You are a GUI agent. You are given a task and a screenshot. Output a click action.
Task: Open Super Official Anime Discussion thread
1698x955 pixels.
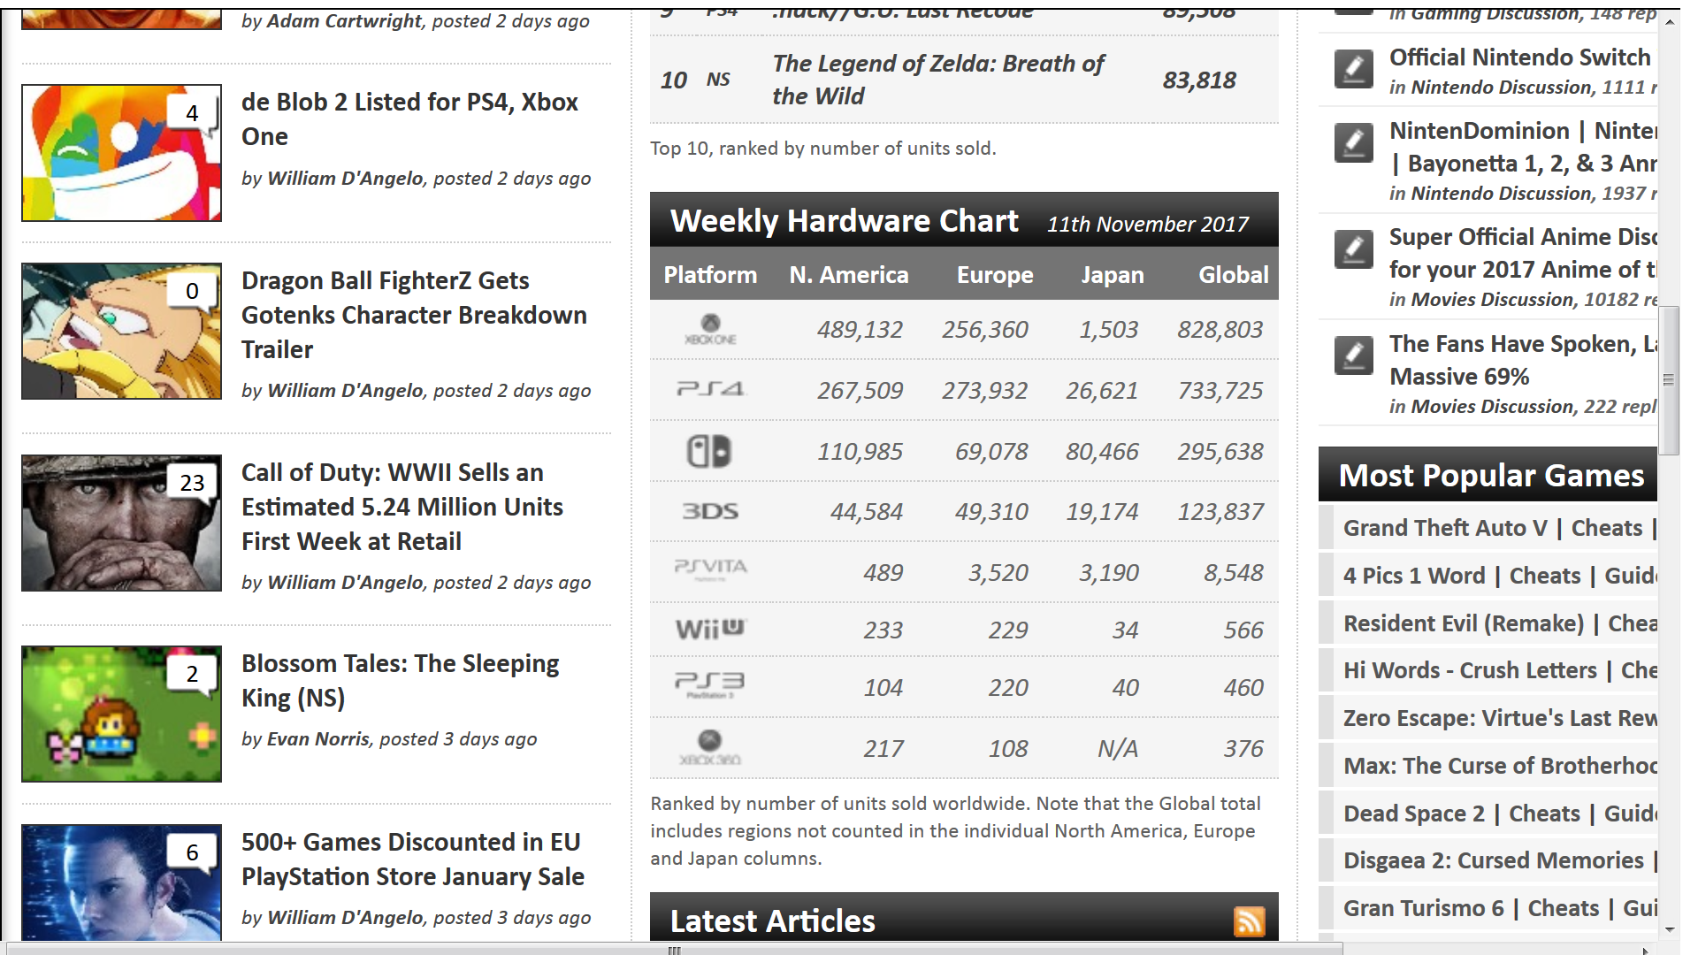(x=1523, y=253)
